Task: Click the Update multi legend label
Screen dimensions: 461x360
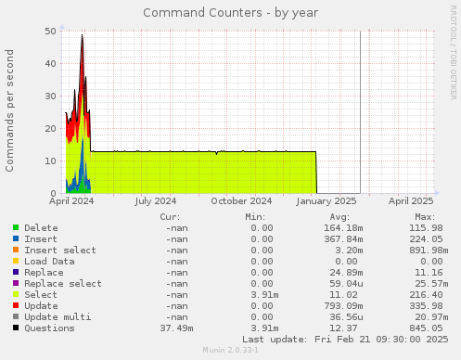Action: tap(58, 317)
